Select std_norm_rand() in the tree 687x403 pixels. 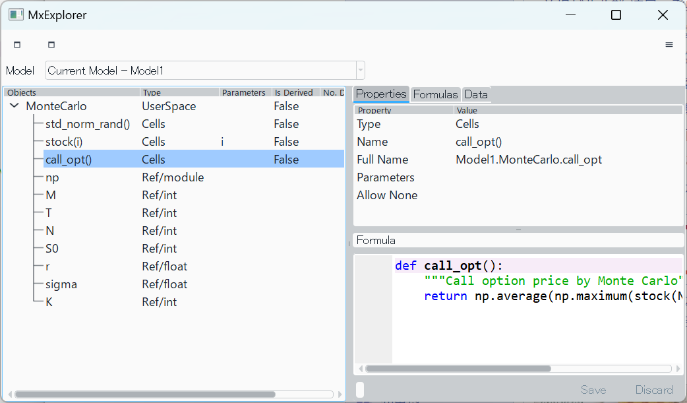click(87, 124)
